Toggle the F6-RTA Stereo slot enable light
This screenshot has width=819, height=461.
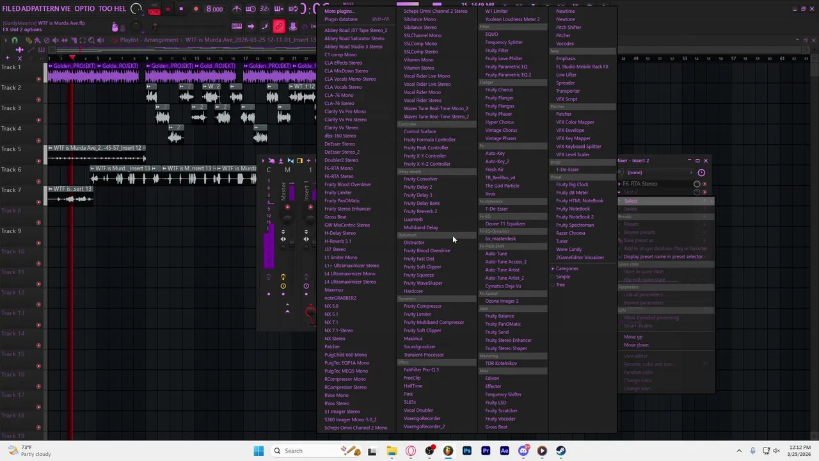click(704, 184)
